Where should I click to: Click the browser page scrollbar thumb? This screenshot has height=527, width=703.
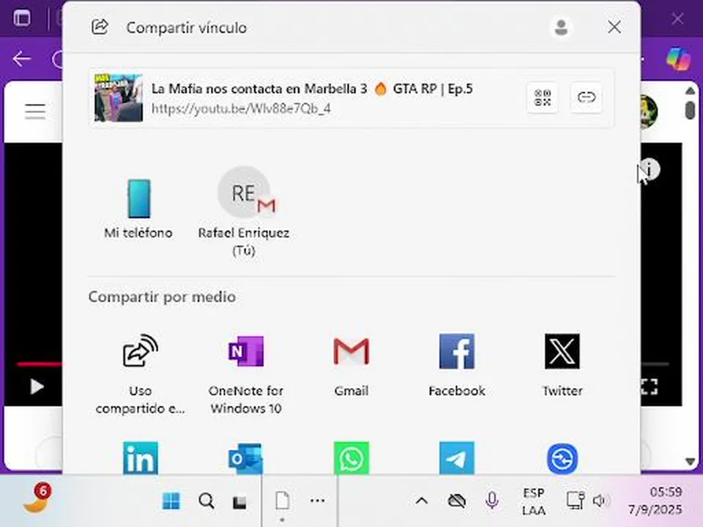690,111
